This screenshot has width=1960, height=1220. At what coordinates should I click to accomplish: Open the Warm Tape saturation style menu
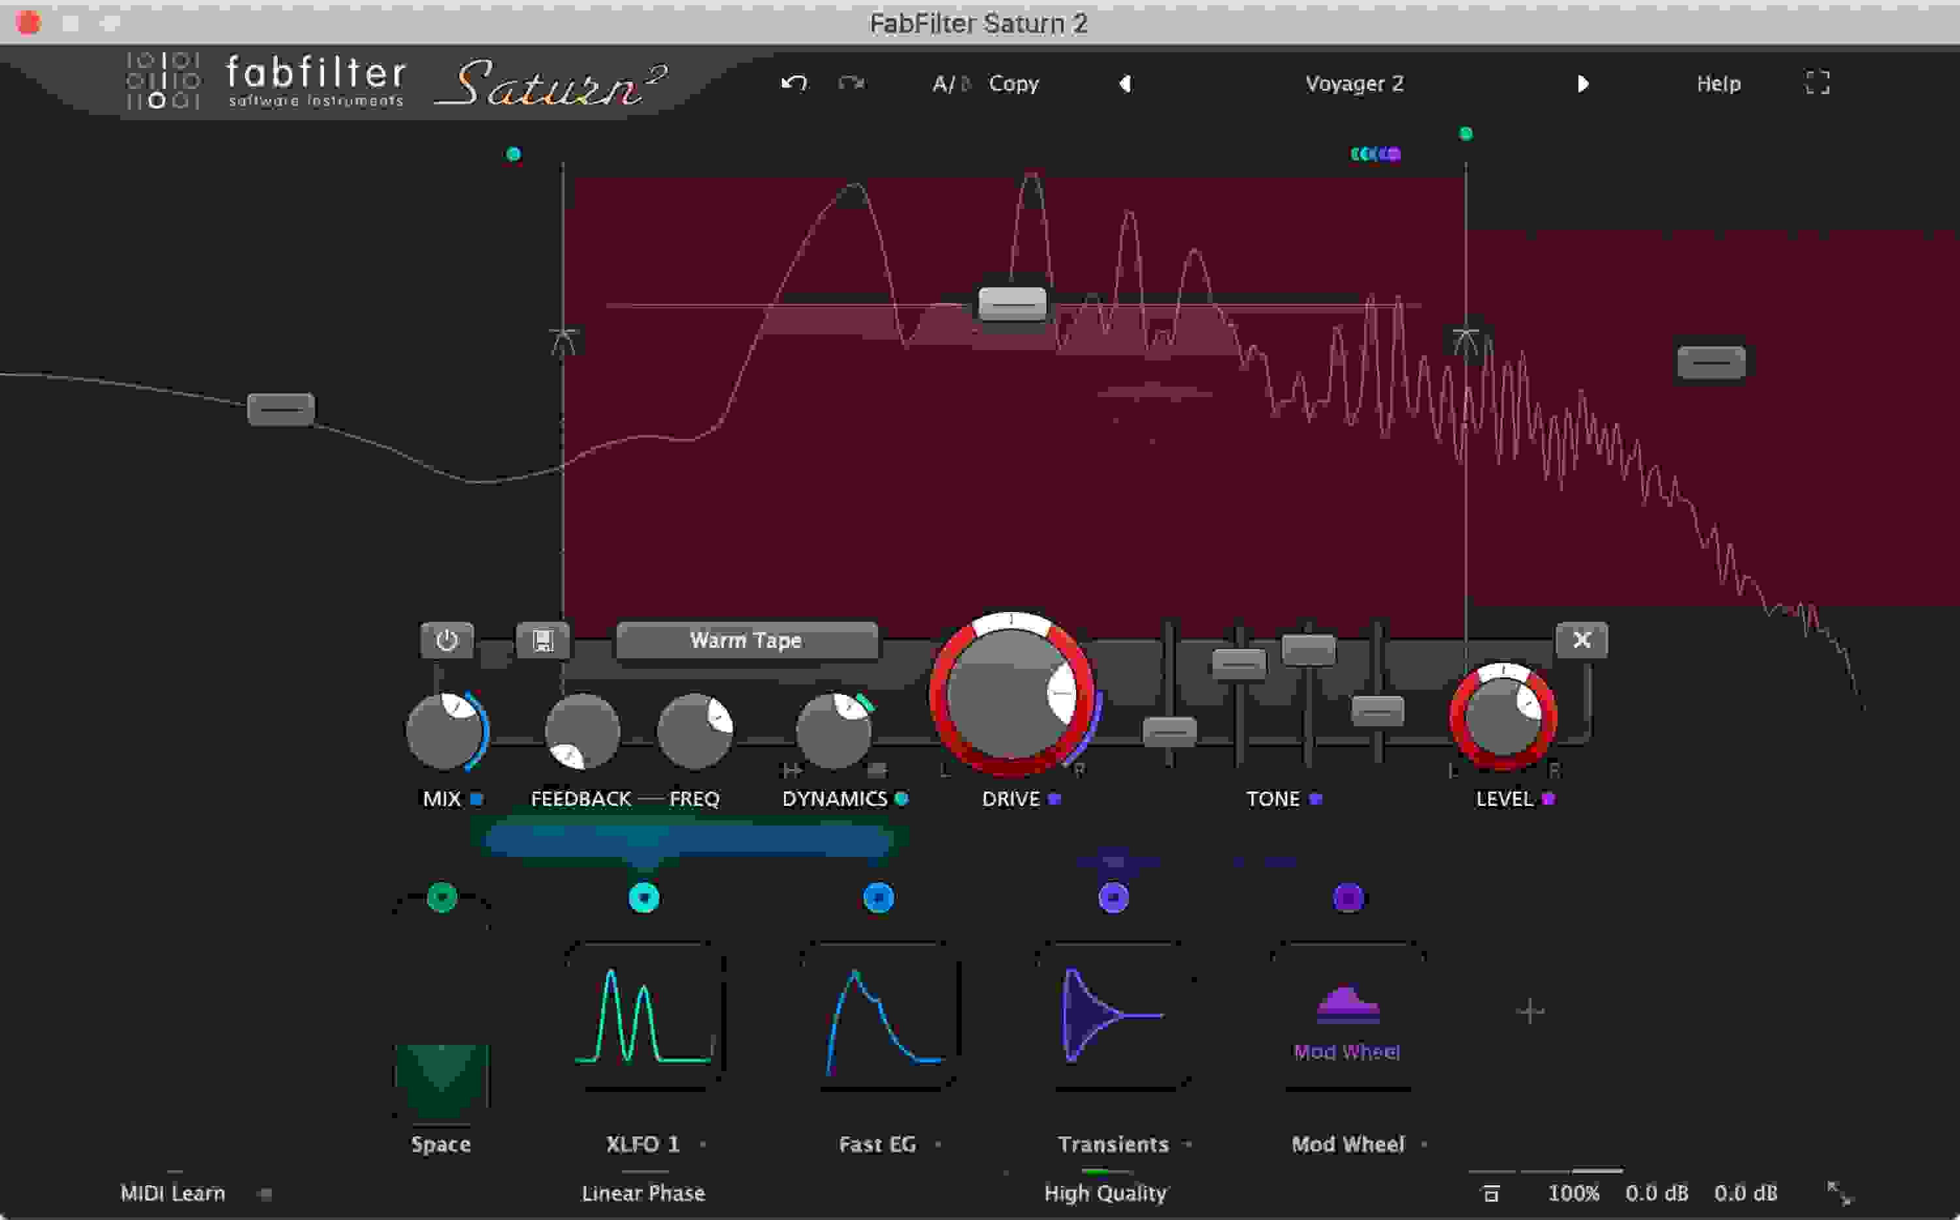pos(745,640)
